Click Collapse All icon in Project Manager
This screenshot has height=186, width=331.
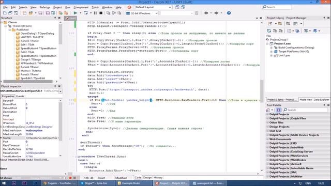pos(280,31)
